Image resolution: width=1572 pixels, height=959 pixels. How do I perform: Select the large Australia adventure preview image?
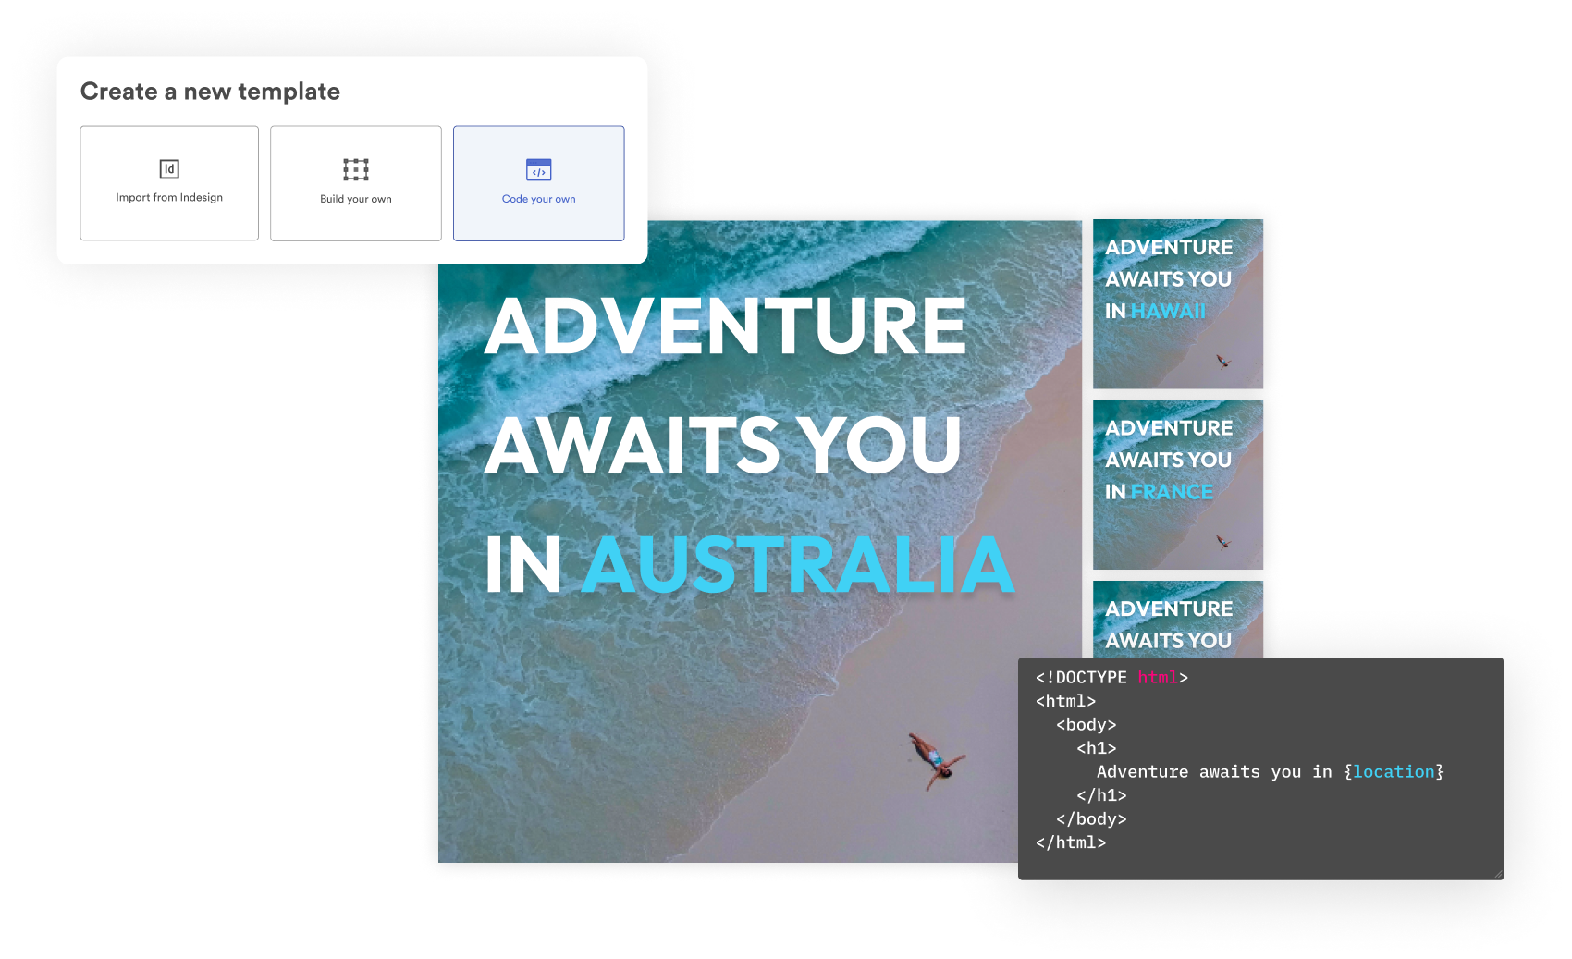760,541
